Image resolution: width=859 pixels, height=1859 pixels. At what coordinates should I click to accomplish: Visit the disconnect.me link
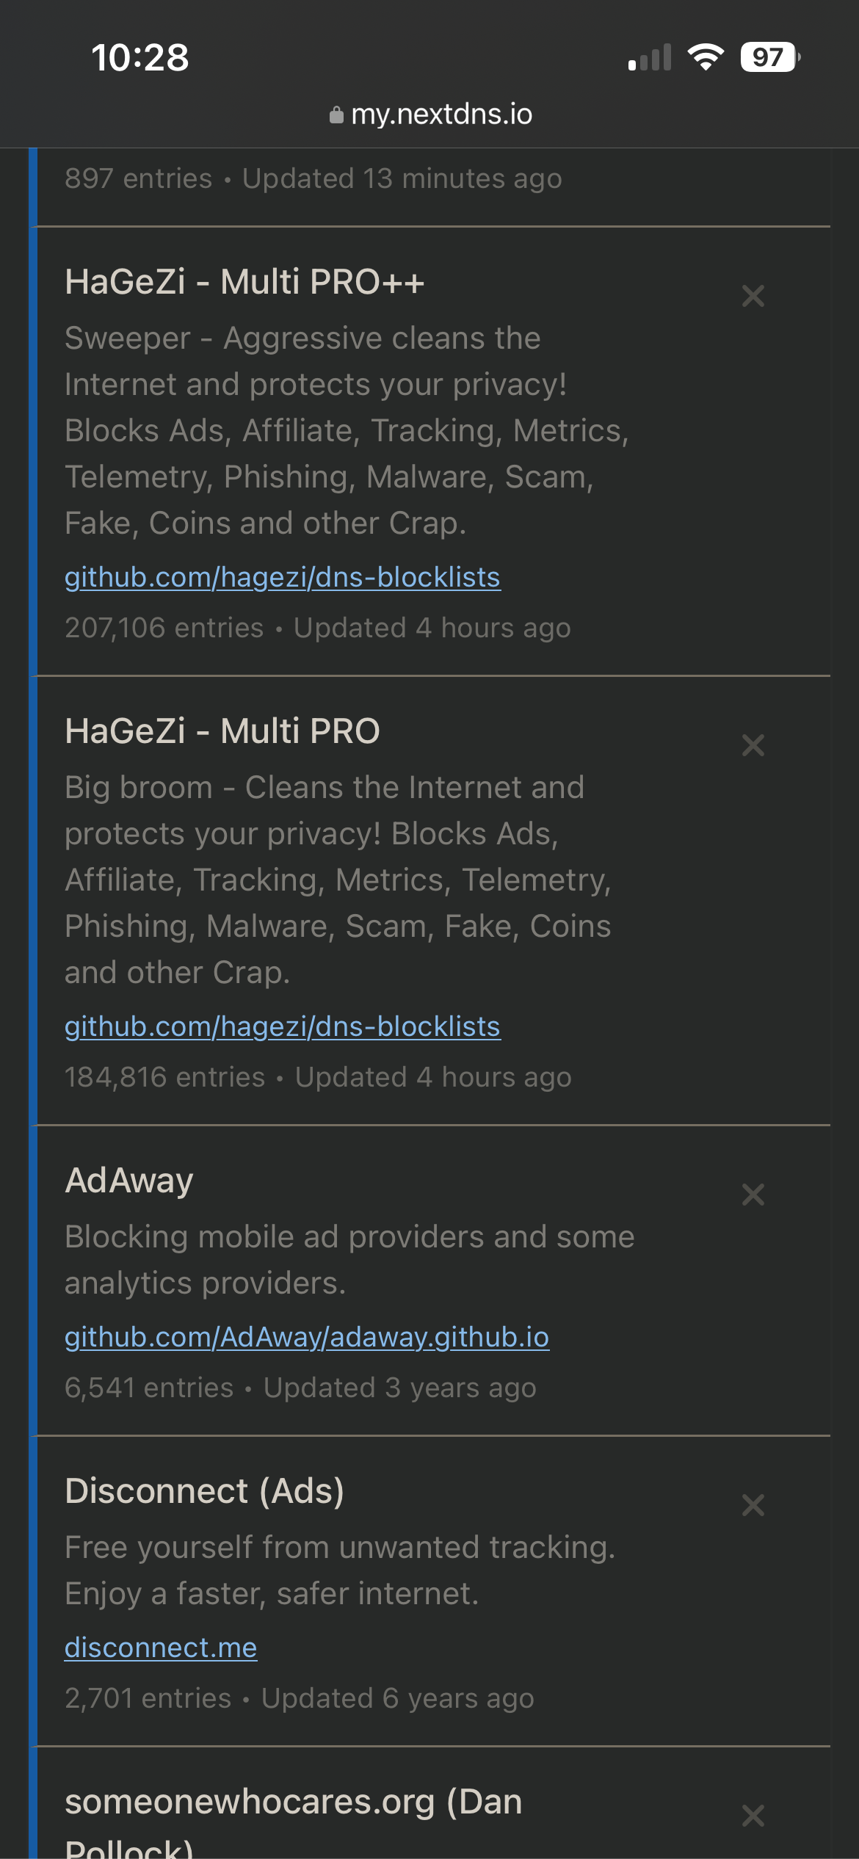click(161, 1648)
